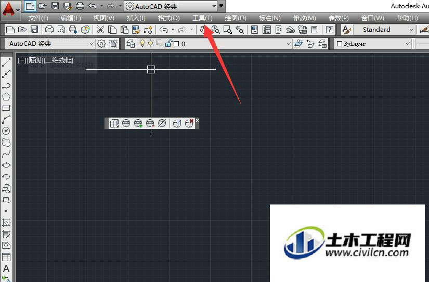Select the Spline tool

(6, 154)
